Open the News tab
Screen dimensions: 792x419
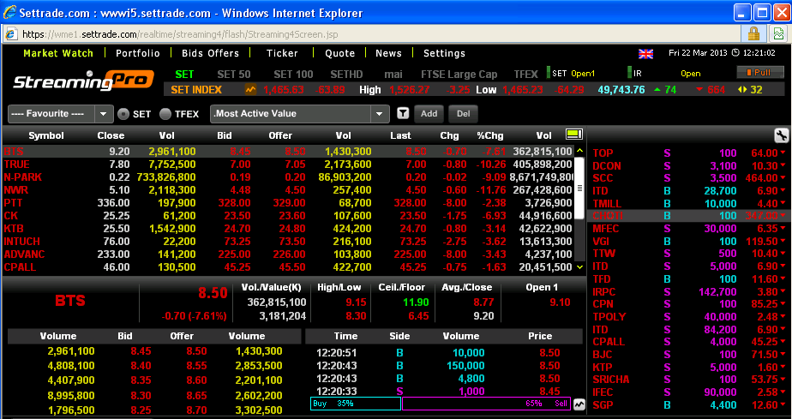[x=388, y=53]
